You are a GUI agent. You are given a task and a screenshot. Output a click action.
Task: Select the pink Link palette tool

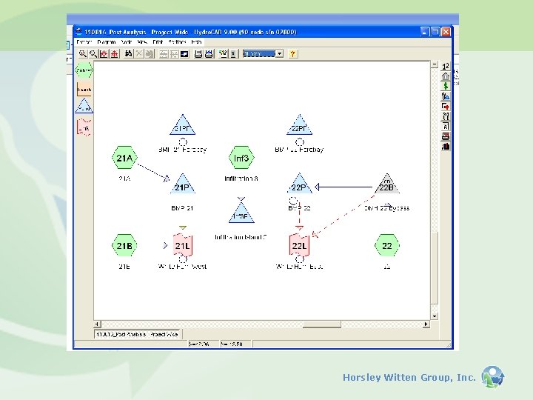pos(84,127)
